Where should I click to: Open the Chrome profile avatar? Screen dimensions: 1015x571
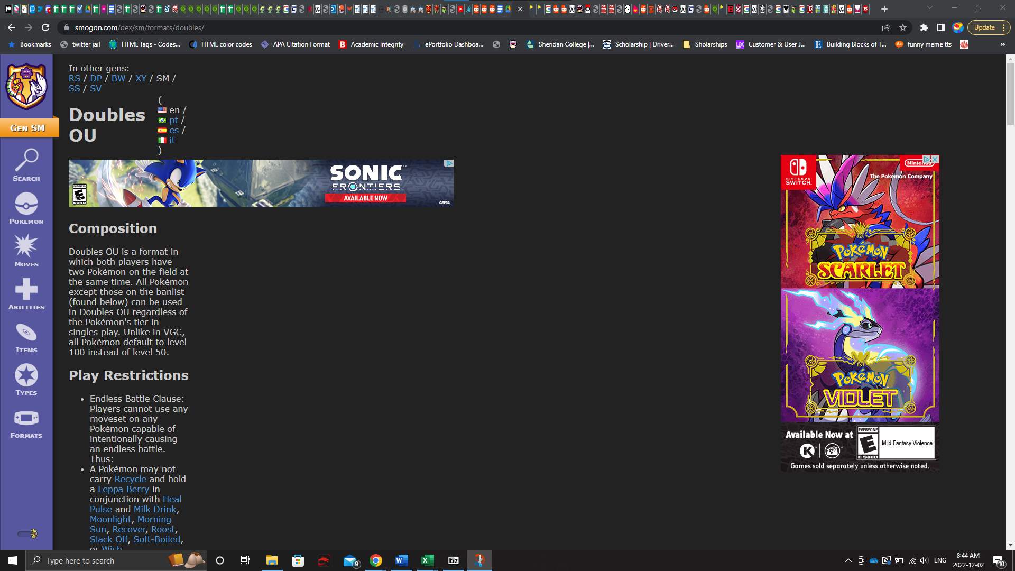(958, 27)
